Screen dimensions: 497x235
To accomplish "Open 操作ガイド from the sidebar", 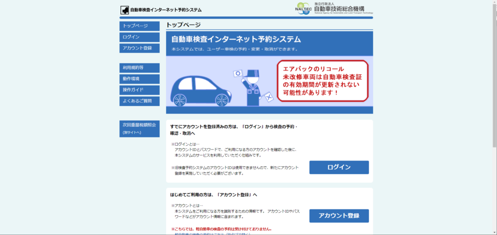I will [x=139, y=90].
